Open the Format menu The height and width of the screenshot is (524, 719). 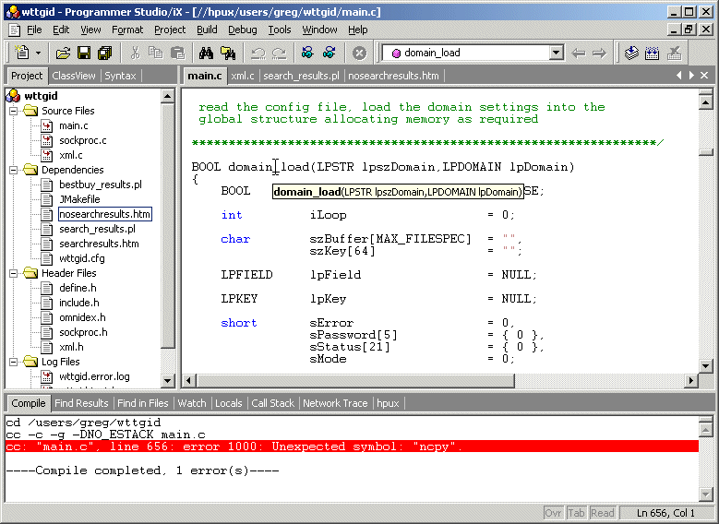pyautogui.click(x=127, y=30)
